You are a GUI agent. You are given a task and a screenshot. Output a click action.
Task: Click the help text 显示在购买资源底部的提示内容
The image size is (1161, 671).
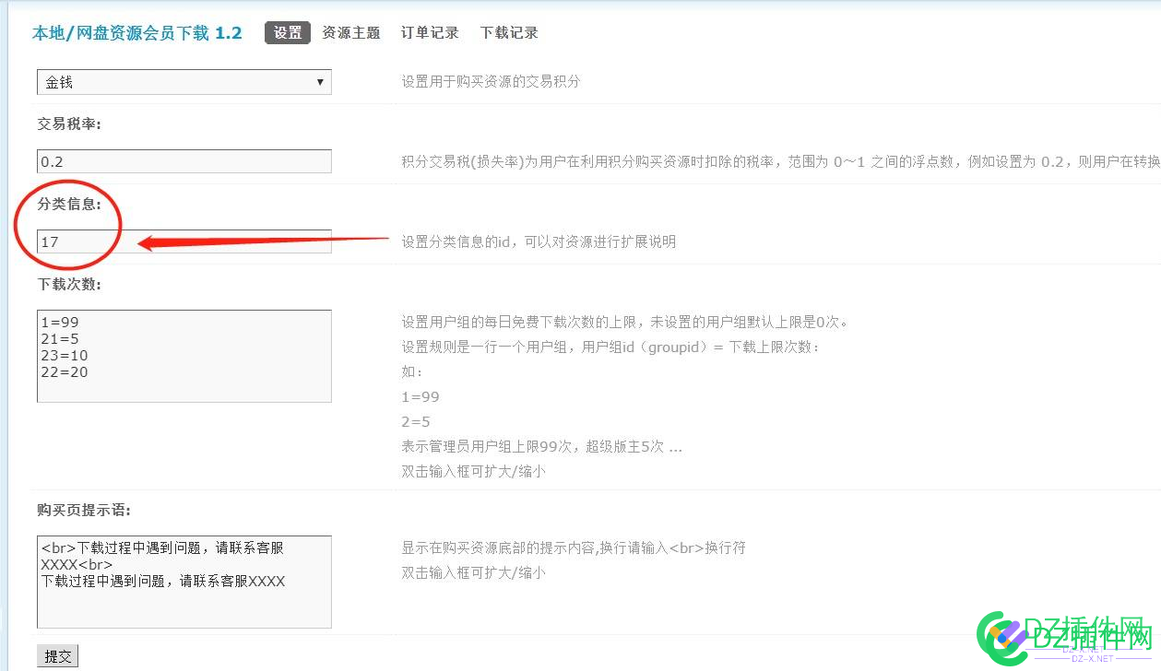574,547
